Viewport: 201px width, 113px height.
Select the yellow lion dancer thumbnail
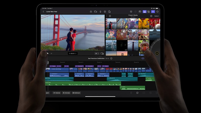coord(144,24)
